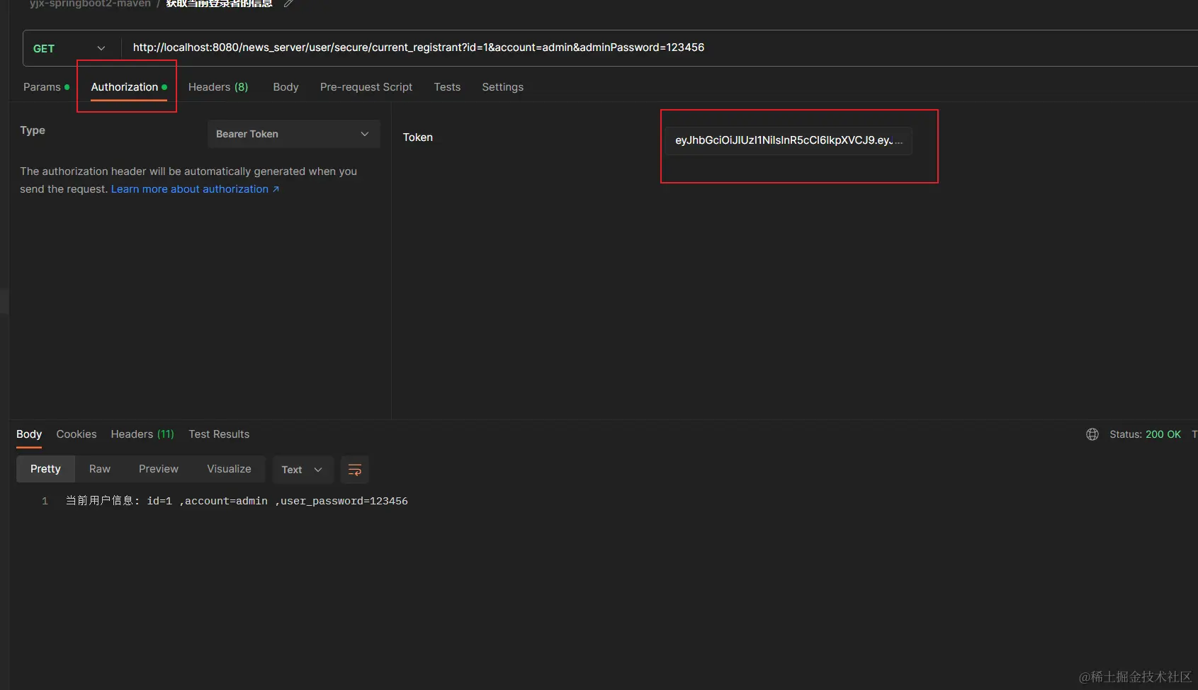Viewport: 1198px width, 690px height.
Task: Select the response Body tab
Action: [x=29, y=434]
